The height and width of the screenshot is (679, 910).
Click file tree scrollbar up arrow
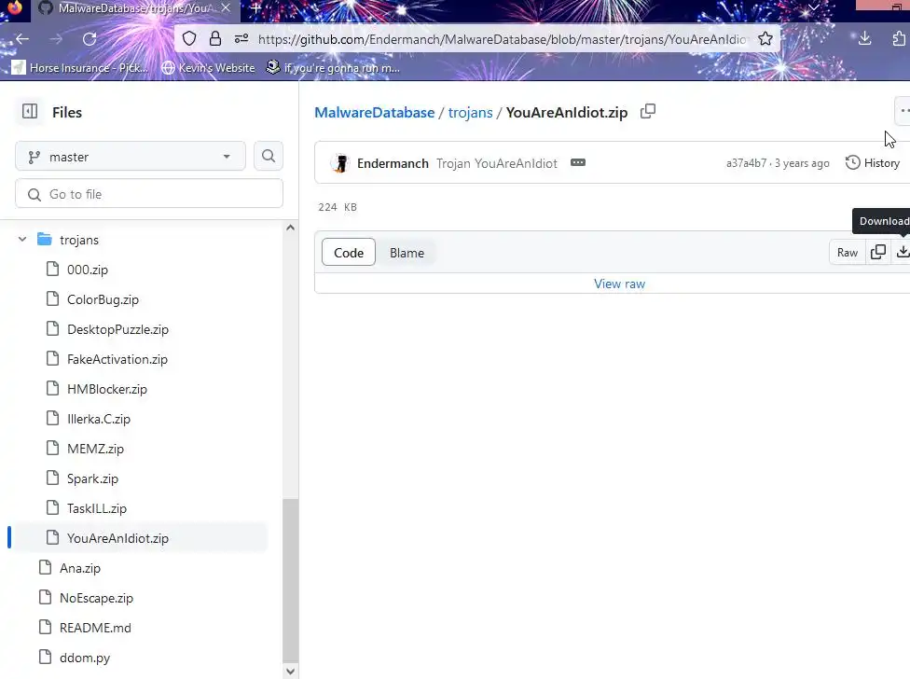290,228
